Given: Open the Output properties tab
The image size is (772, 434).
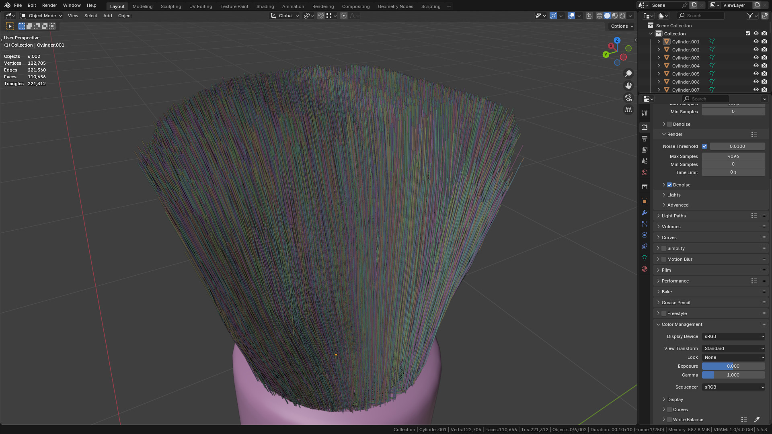Looking at the screenshot, I should pos(645,138).
